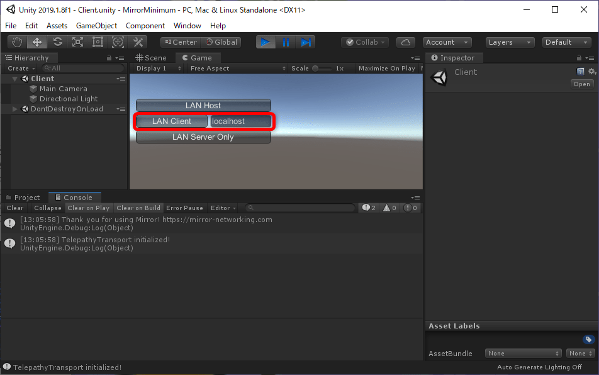
Task: Click the Step frame button
Action: [306, 42]
